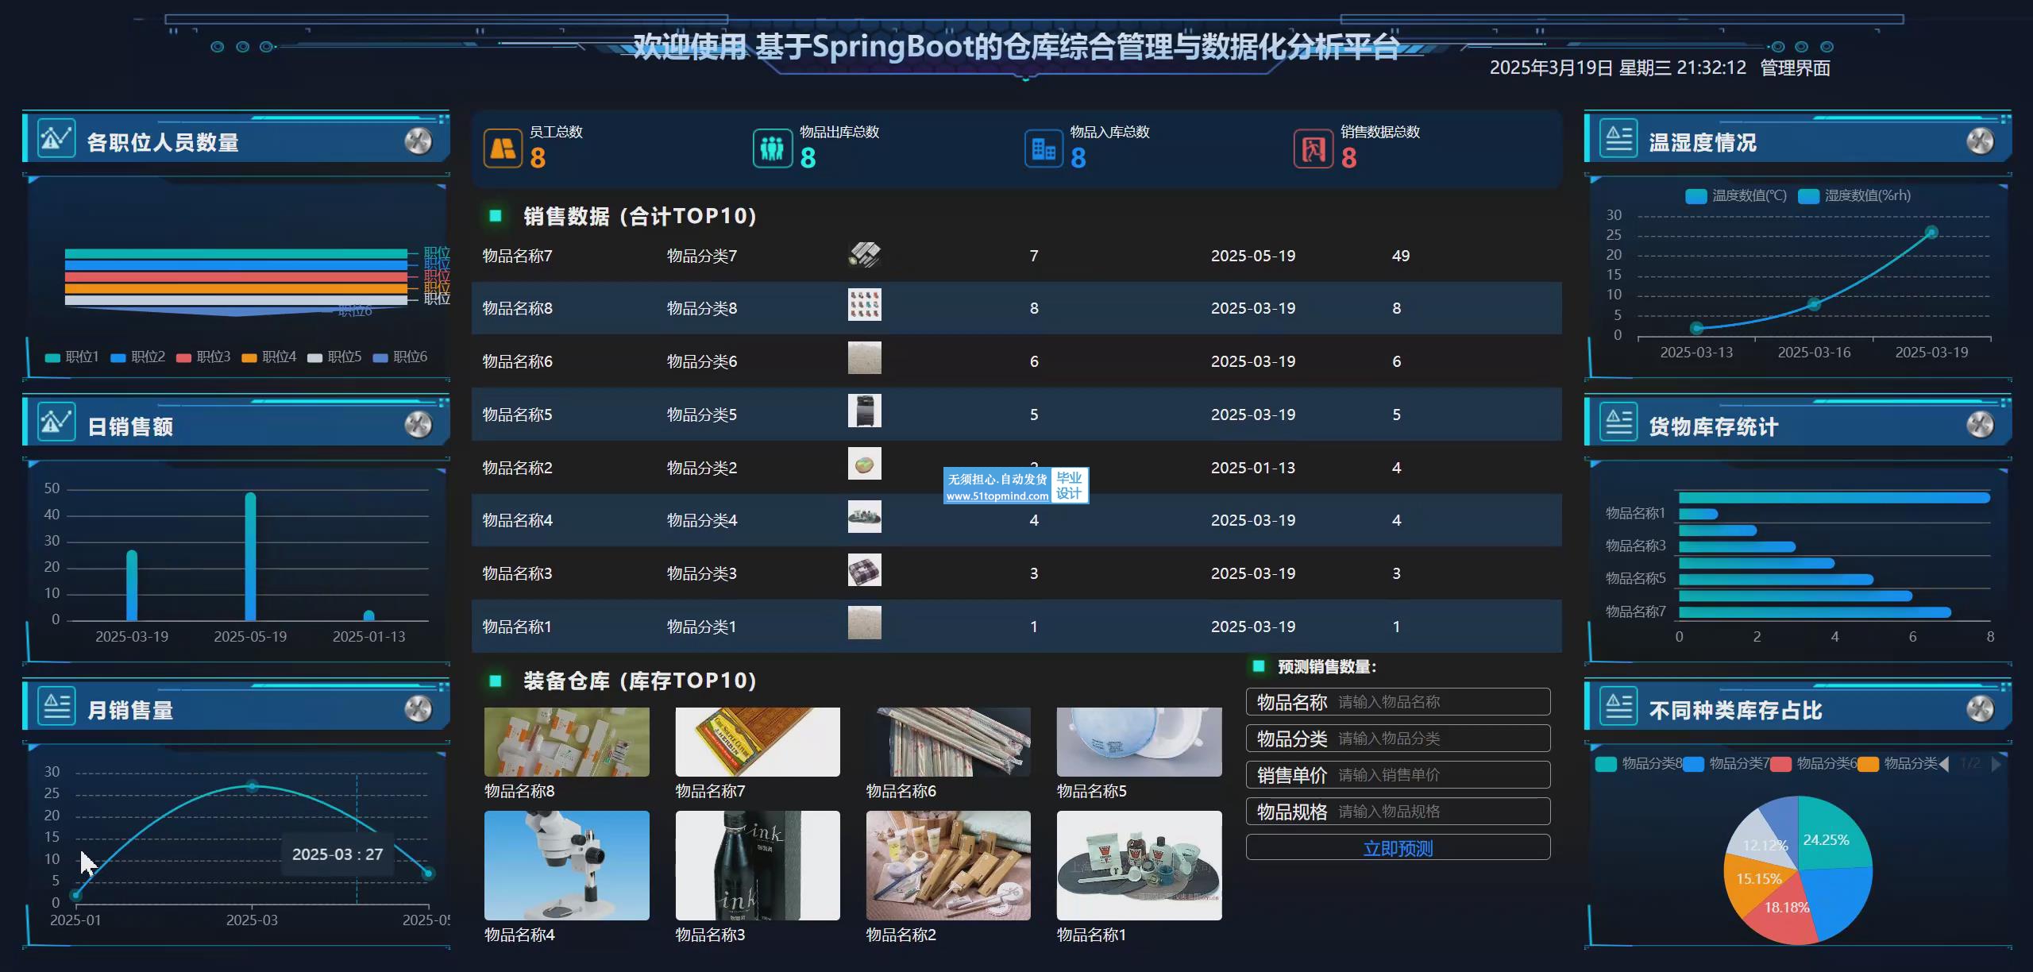Click the orange 员工总数 icon
This screenshot has width=2033, height=972.
[x=503, y=148]
